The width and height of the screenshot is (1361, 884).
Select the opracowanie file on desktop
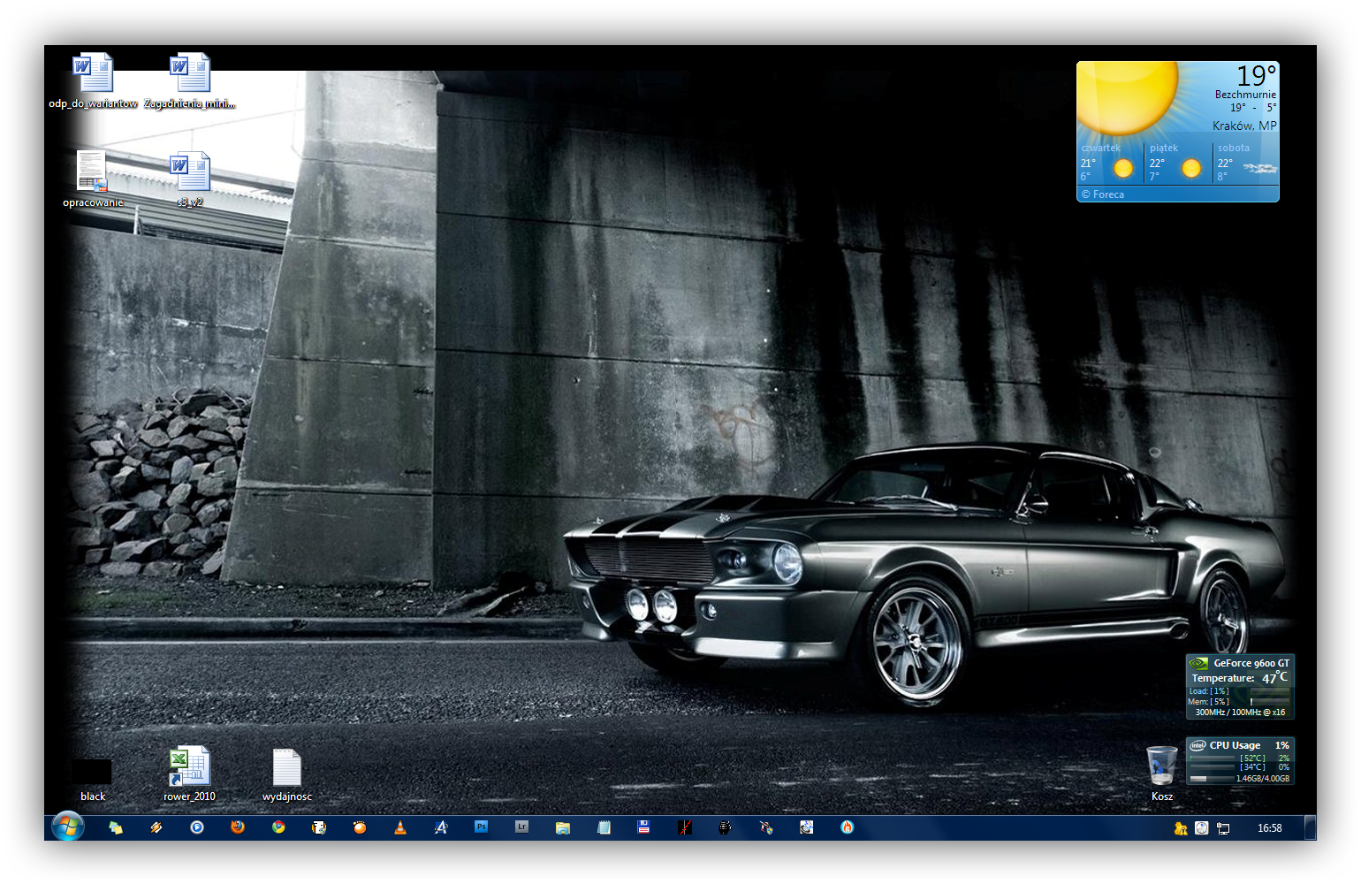click(x=92, y=172)
